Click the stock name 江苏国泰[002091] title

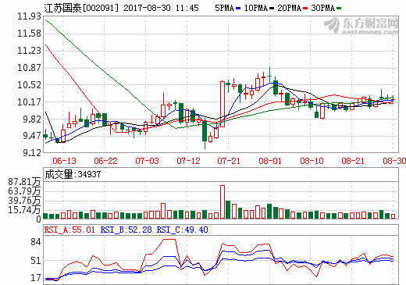tap(81, 8)
